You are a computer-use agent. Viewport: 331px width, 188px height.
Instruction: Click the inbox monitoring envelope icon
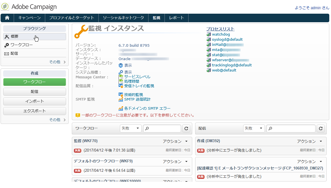(121, 86)
